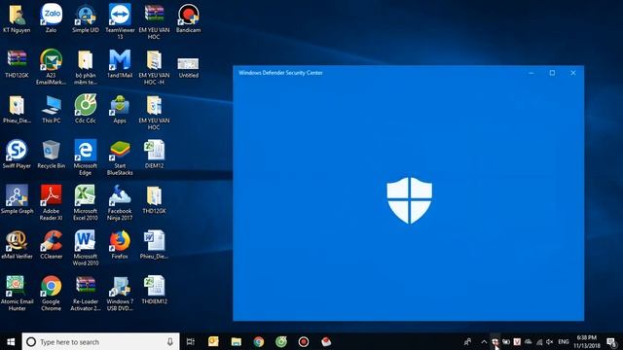This screenshot has height=350, width=623.
Task: Select the Swiff Player shortcut
Action: 17,155
